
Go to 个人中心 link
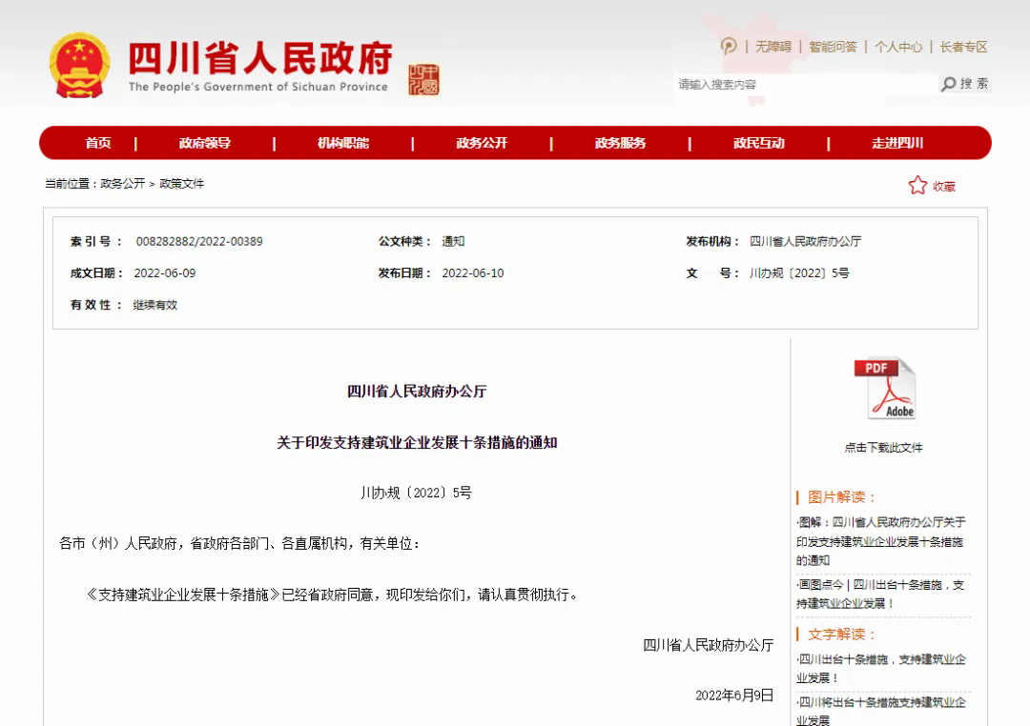[x=898, y=47]
